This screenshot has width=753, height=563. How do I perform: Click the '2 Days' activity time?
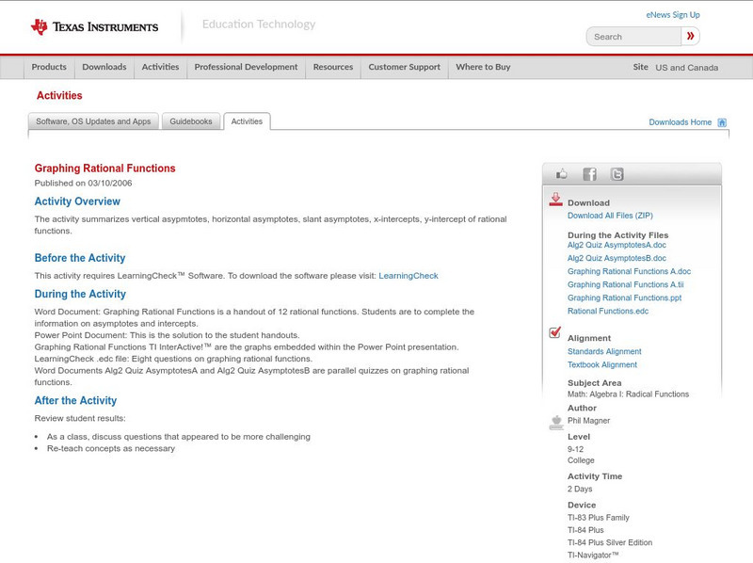[x=580, y=489]
